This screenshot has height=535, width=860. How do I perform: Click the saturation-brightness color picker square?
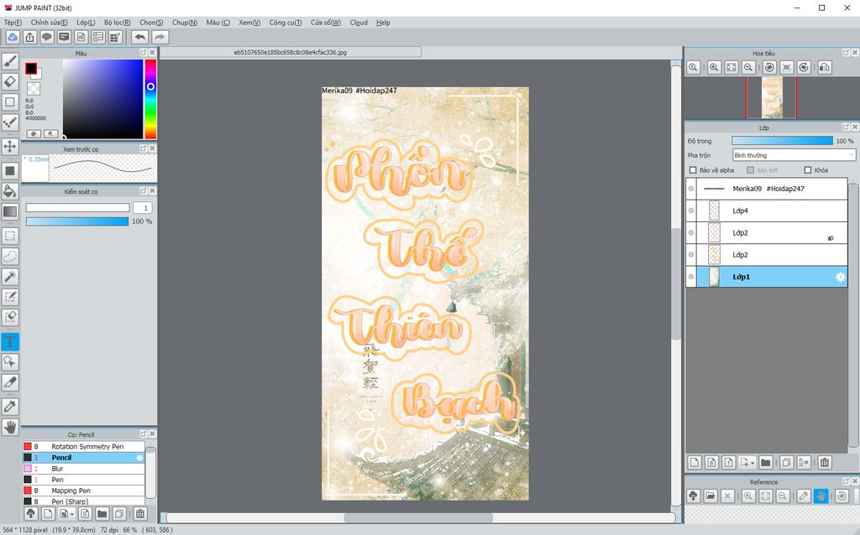coord(102,99)
